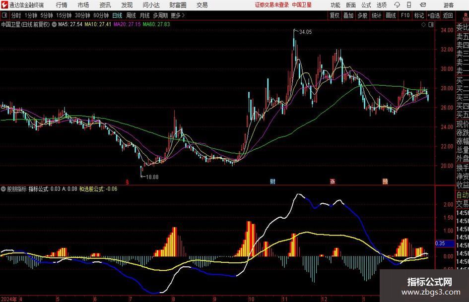Open the mail envelope icon
The width and height of the screenshot is (469, 302).
[x=423, y=5]
